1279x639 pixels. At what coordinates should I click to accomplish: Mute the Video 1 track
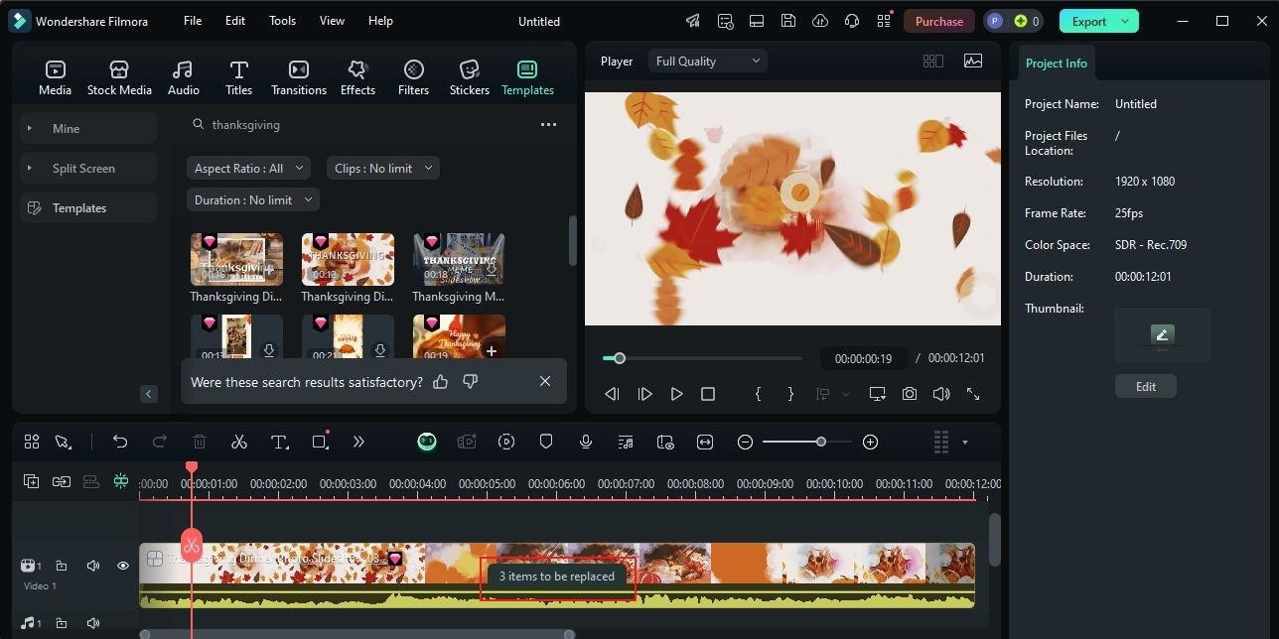tap(92, 566)
